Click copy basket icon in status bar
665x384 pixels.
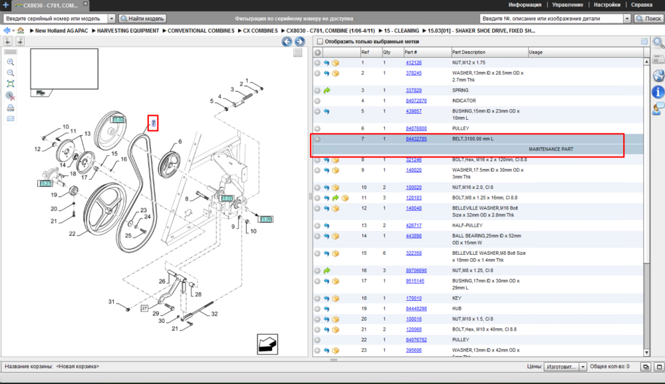tap(646, 367)
